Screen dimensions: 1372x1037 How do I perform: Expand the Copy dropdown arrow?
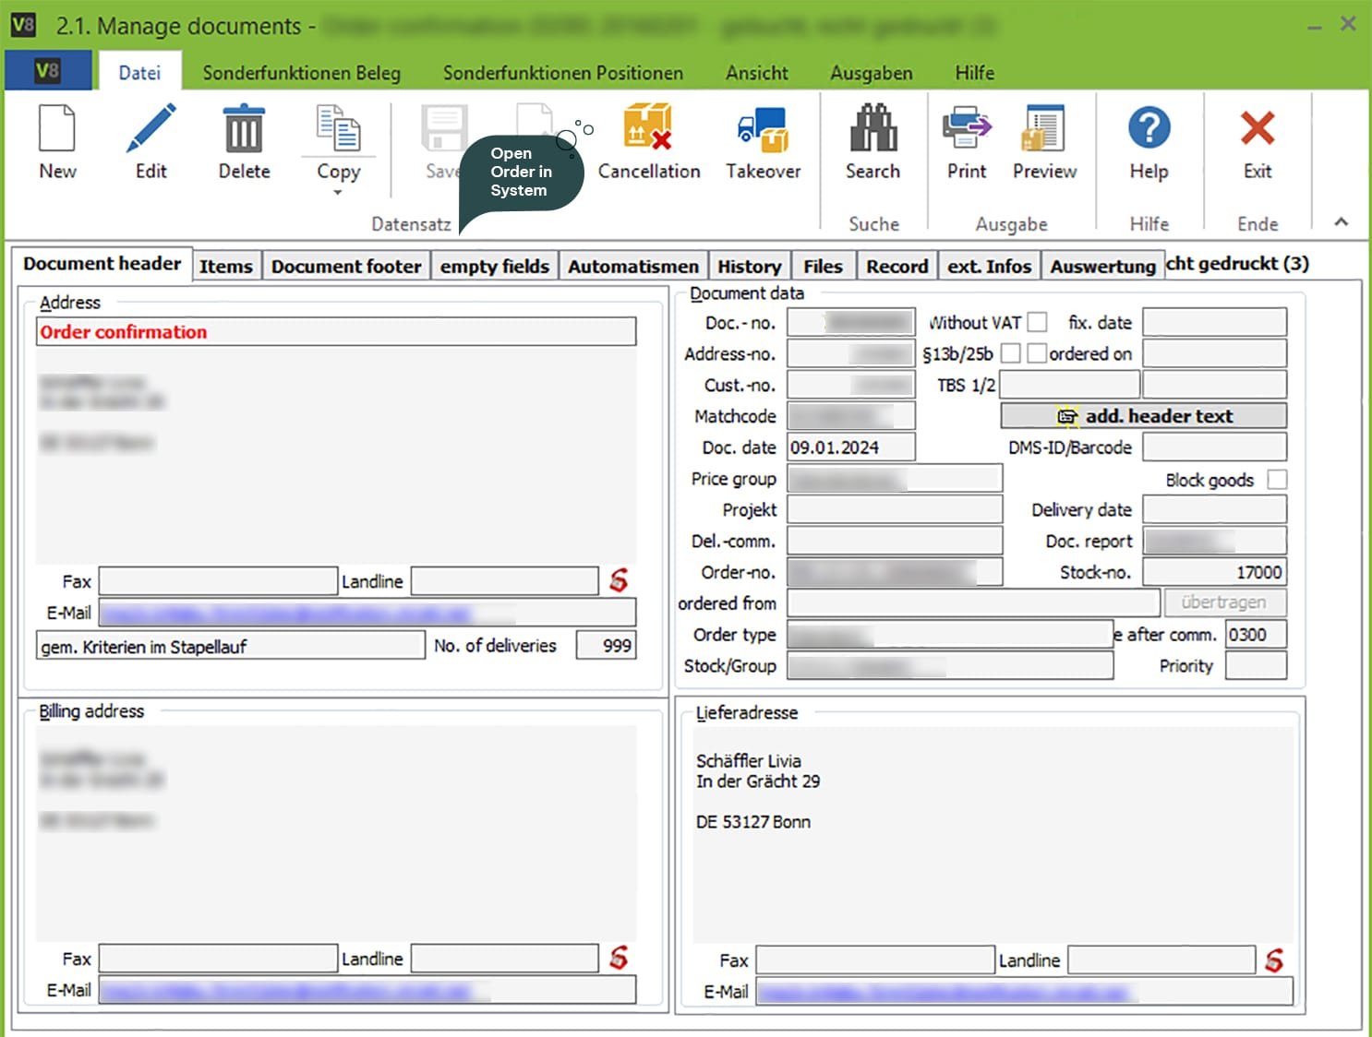[x=338, y=193]
